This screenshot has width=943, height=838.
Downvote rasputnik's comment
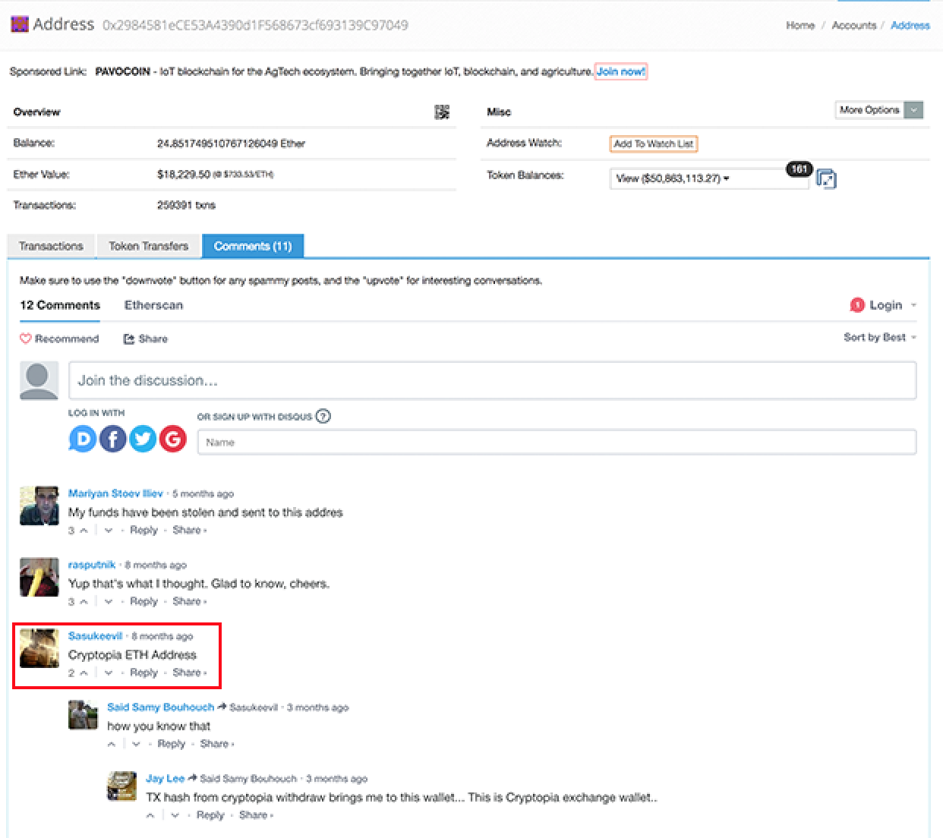point(109,602)
